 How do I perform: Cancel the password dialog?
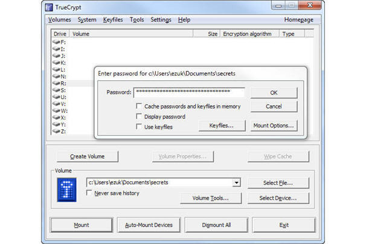[x=274, y=106]
